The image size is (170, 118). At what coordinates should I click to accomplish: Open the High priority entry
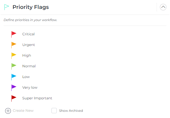(27, 55)
